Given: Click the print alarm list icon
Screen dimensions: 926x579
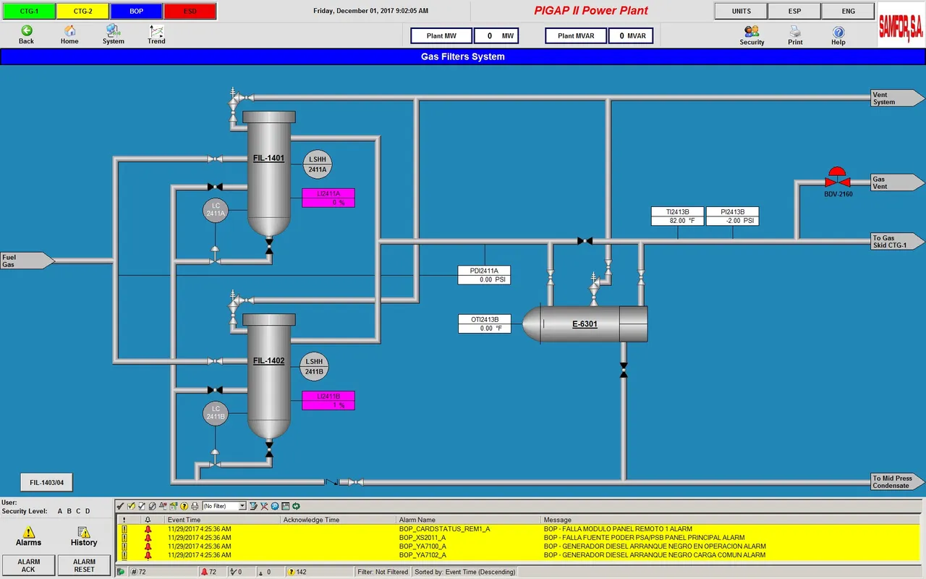Looking at the screenshot, I should coord(195,506).
